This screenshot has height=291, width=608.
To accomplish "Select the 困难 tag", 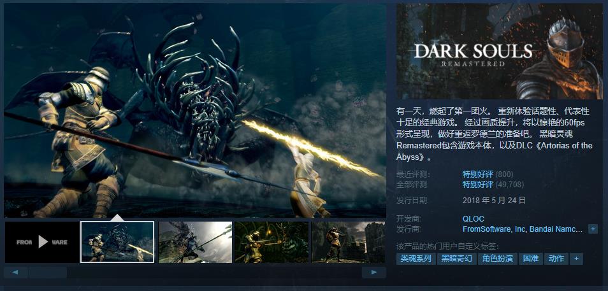I will [x=530, y=259].
